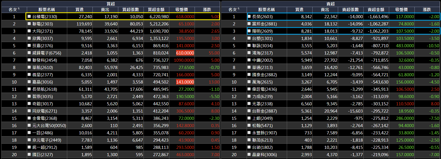
Task: Click the 賣超張數 column header
Action: (x=351, y=10)
